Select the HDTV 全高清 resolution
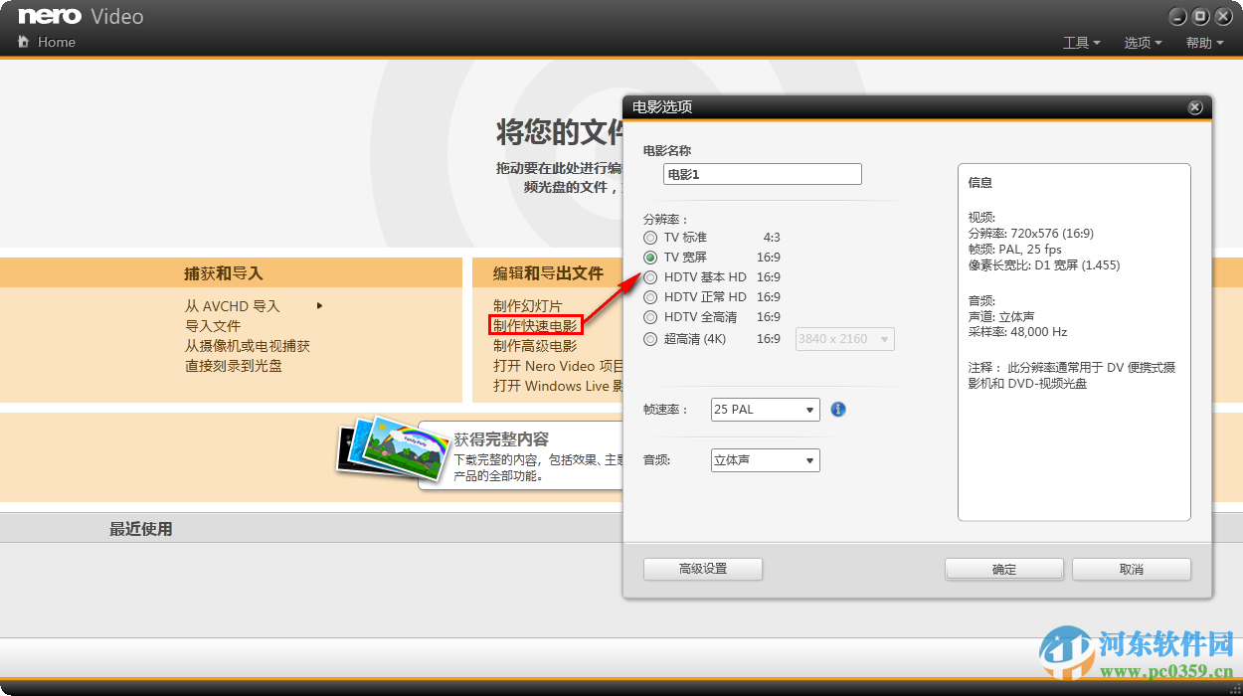The width and height of the screenshot is (1243, 696). [649, 316]
